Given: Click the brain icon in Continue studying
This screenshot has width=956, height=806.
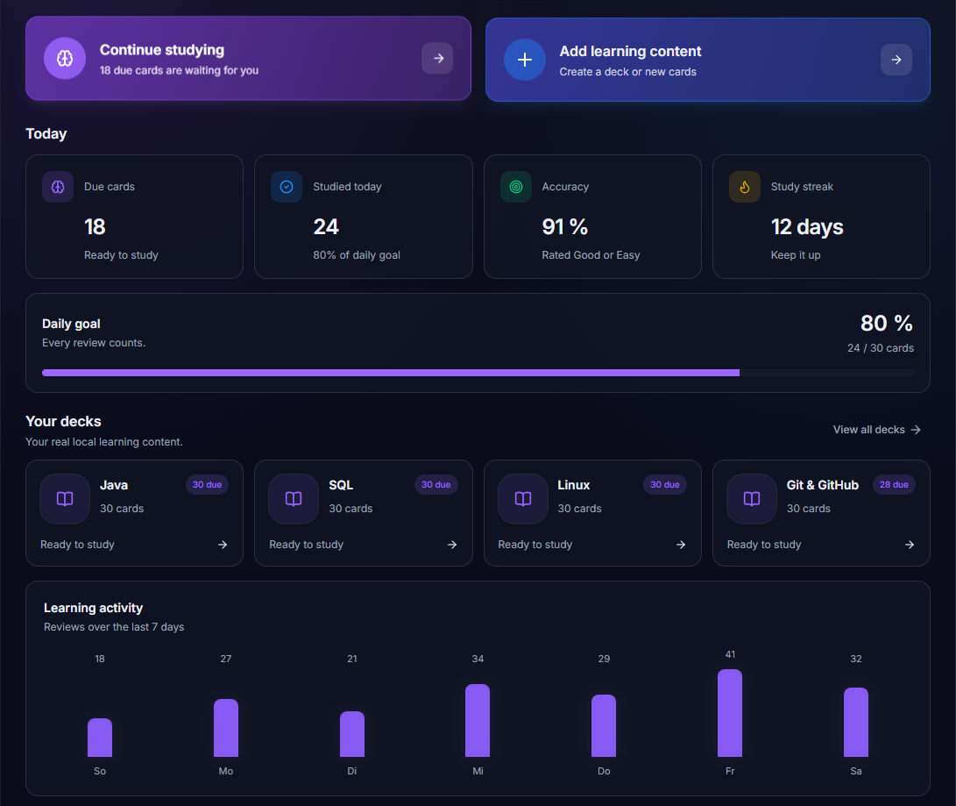Looking at the screenshot, I should coord(65,59).
